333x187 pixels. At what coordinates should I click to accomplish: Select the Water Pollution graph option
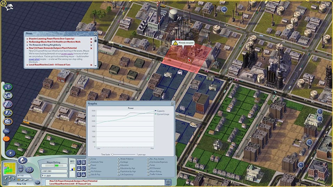pyautogui.click(x=125, y=159)
